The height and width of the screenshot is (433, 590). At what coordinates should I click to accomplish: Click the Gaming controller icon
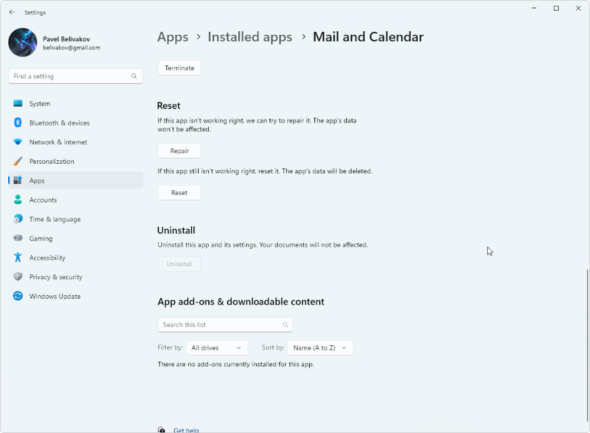point(18,238)
